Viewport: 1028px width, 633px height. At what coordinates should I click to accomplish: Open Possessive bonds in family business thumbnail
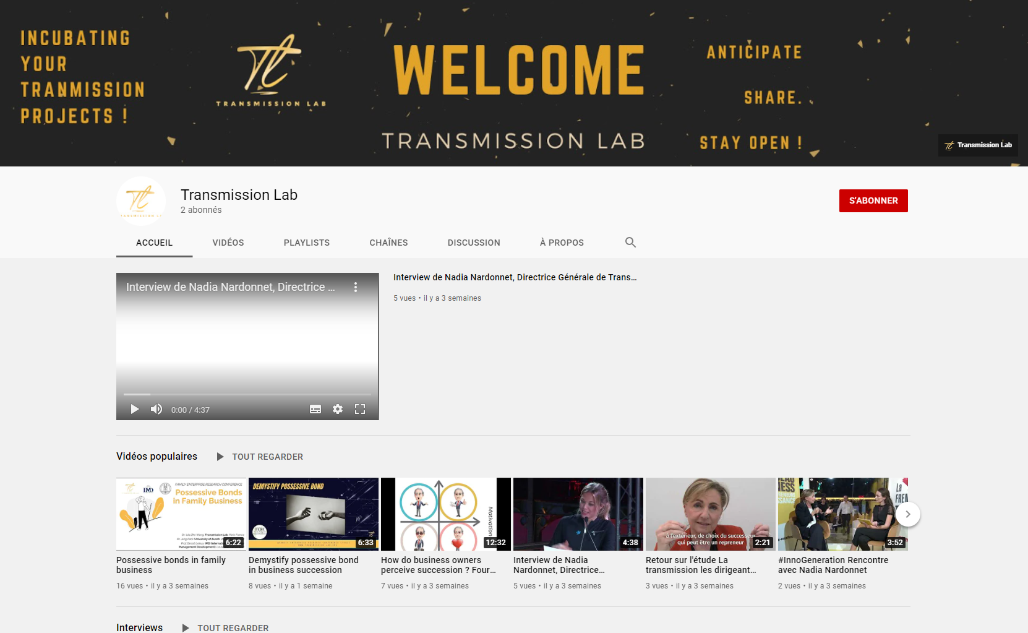pos(181,514)
